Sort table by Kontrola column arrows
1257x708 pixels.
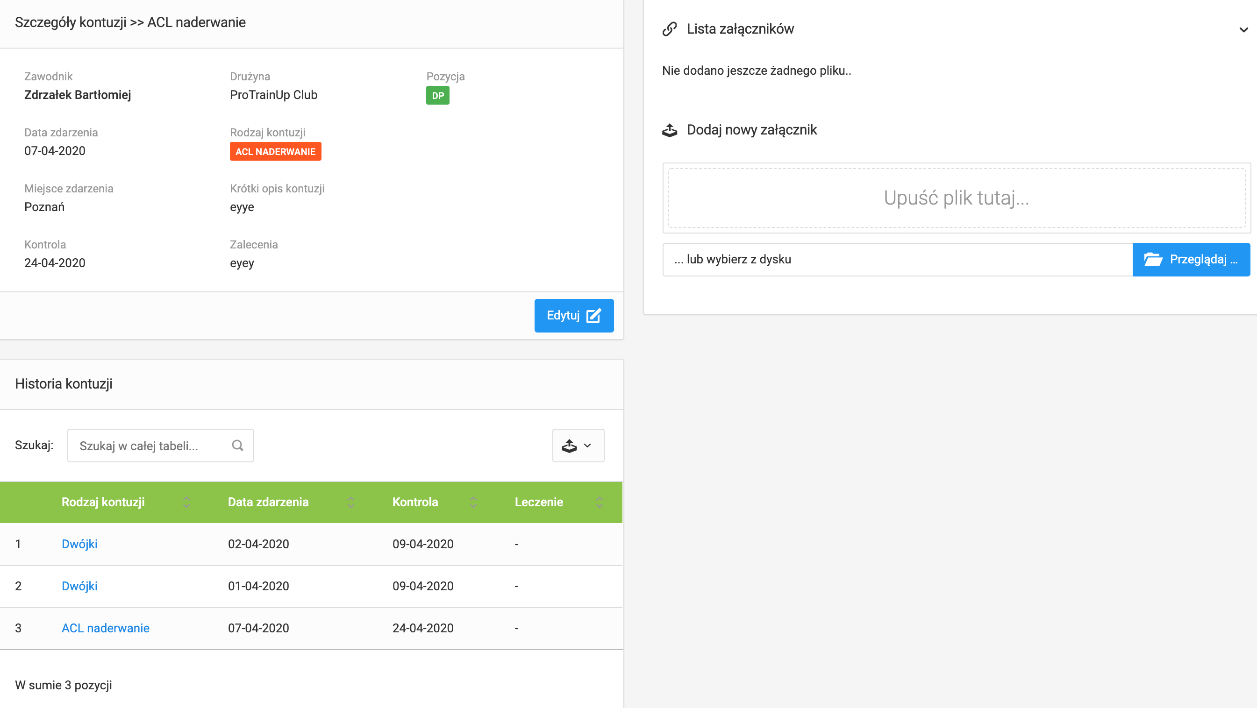[473, 502]
